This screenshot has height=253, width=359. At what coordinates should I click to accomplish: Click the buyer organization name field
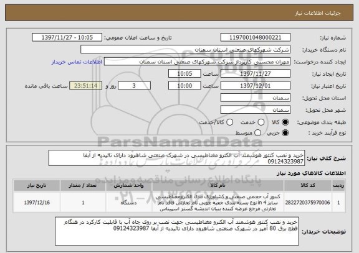186,50
